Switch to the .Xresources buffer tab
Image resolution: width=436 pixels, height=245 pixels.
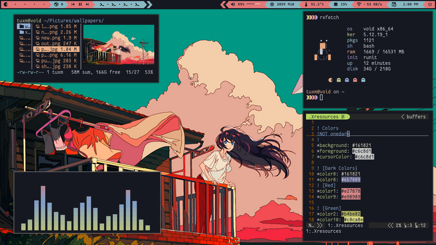point(328,117)
